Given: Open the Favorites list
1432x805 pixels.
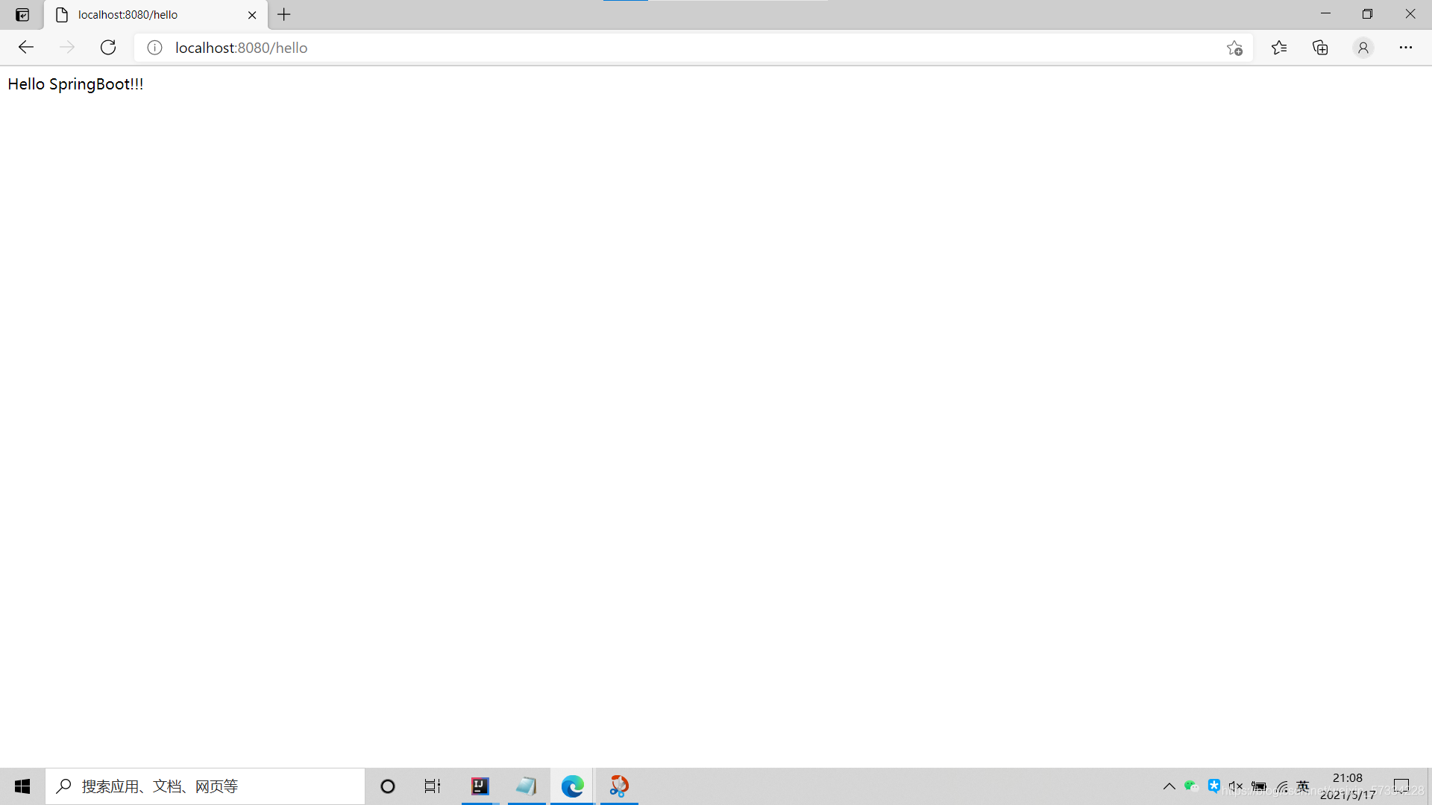Looking at the screenshot, I should point(1279,48).
